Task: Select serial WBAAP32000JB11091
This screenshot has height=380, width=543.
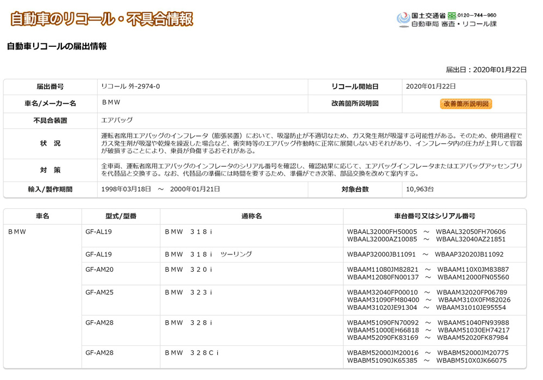Action: (x=381, y=254)
